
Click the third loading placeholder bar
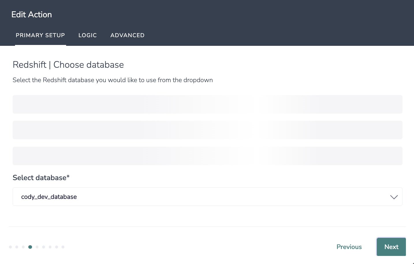[207, 156]
